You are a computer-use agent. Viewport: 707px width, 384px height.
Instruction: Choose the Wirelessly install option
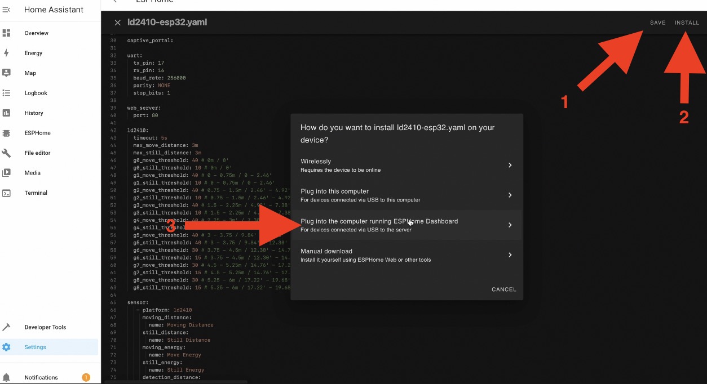point(406,165)
